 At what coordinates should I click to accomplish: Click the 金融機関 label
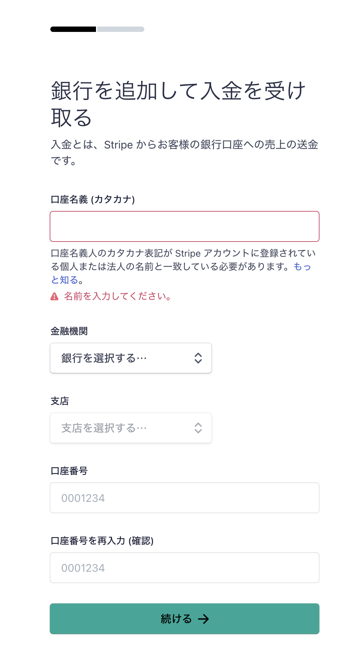coord(69,331)
